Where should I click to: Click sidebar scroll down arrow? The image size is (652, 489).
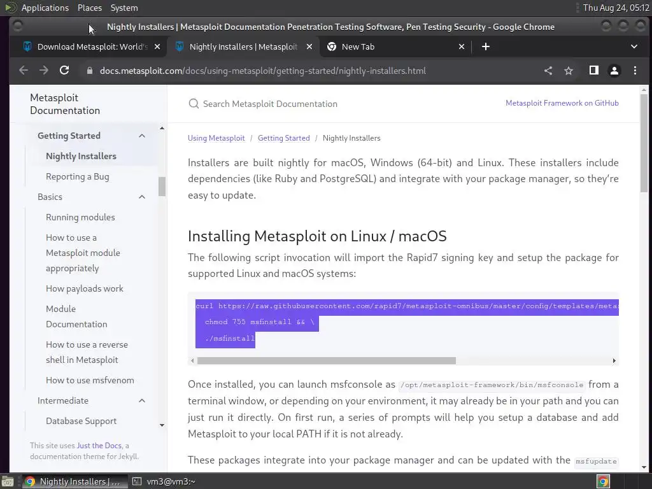162,425
